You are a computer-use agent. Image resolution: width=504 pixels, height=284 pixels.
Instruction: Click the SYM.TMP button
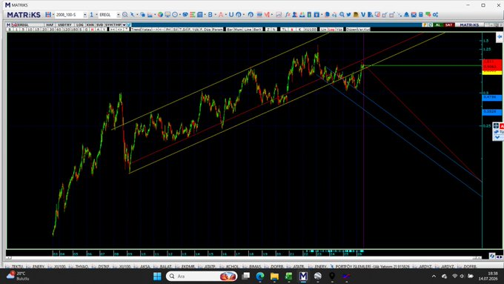(x=113, y=24)
